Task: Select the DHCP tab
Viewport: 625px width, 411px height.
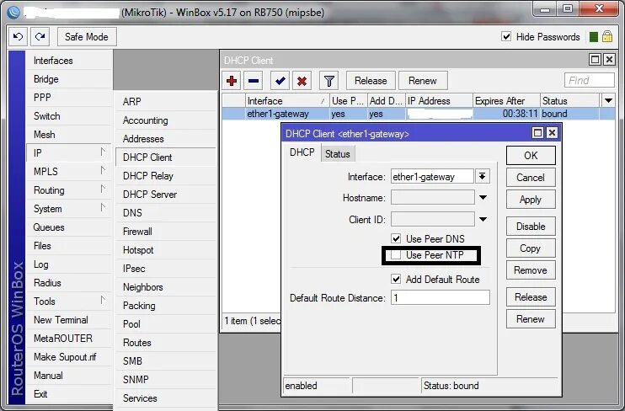Action: point(302,152)
